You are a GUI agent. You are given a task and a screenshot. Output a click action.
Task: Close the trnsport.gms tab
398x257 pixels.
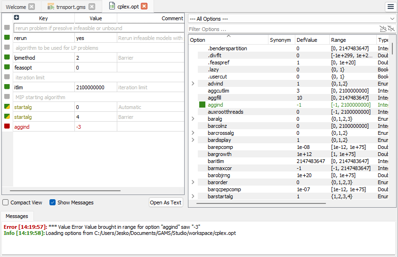[91, 7]
